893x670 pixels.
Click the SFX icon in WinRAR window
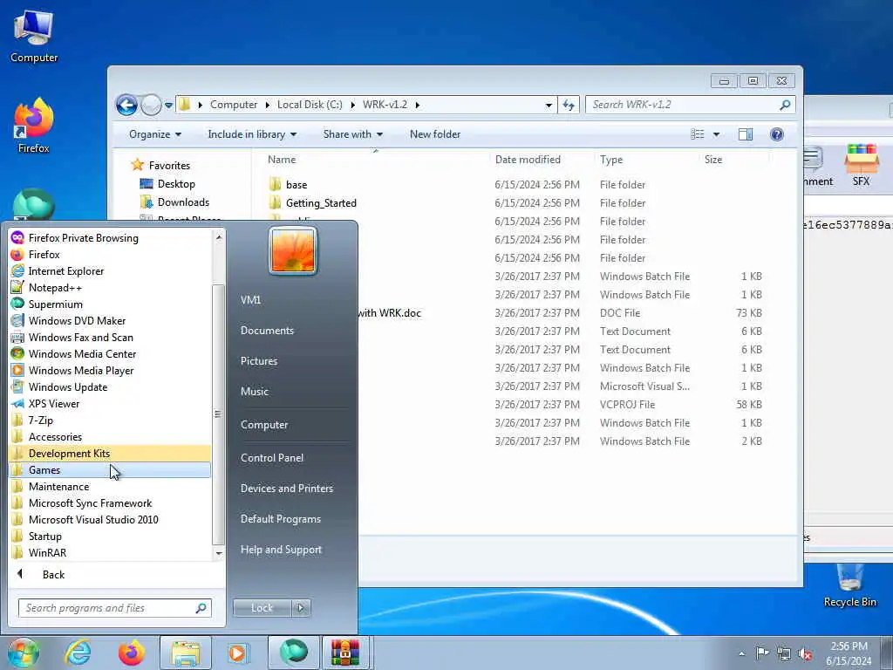(861, 165)
